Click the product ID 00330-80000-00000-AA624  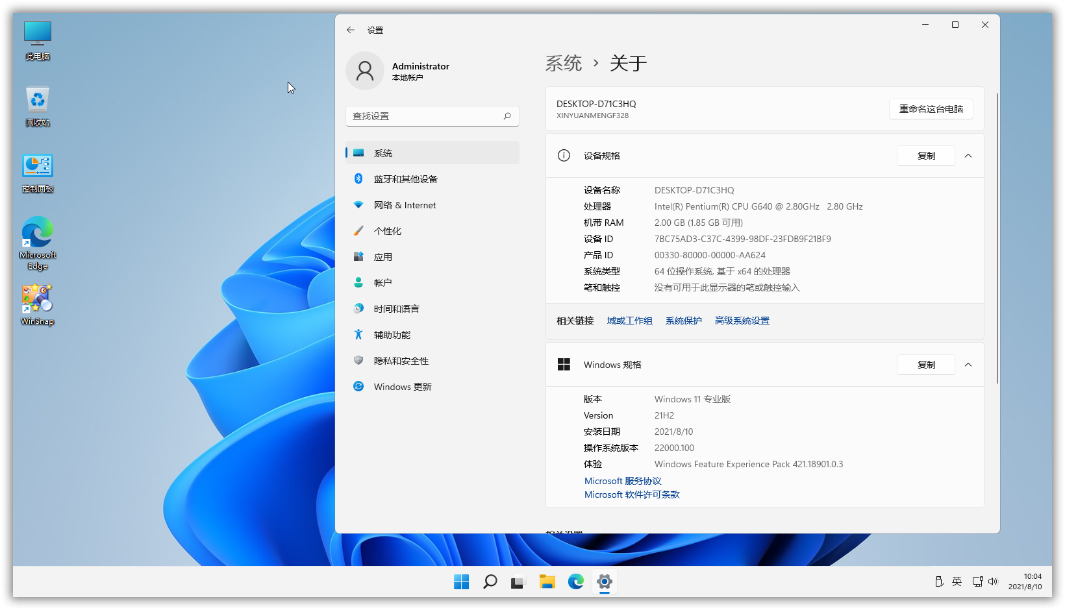coord(710,255)
